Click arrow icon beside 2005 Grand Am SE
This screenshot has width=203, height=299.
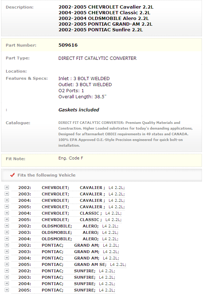click(x=7, y=264)
